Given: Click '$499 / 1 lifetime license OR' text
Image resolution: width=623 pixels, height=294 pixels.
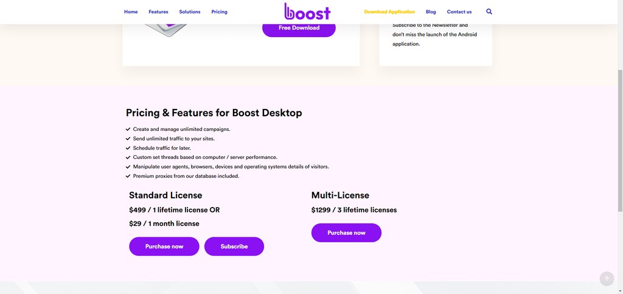Looking at the screenshot, I should (175, 210).
